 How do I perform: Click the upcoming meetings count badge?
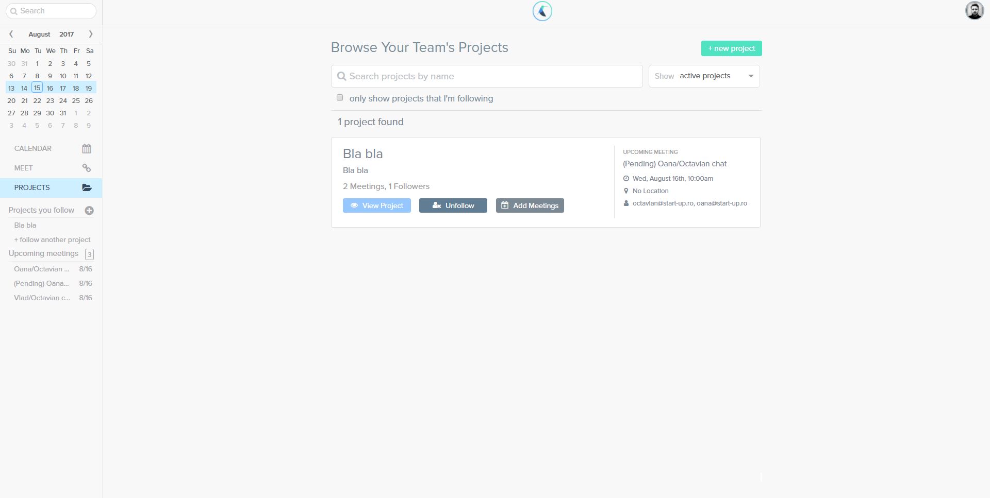[89, 254]
